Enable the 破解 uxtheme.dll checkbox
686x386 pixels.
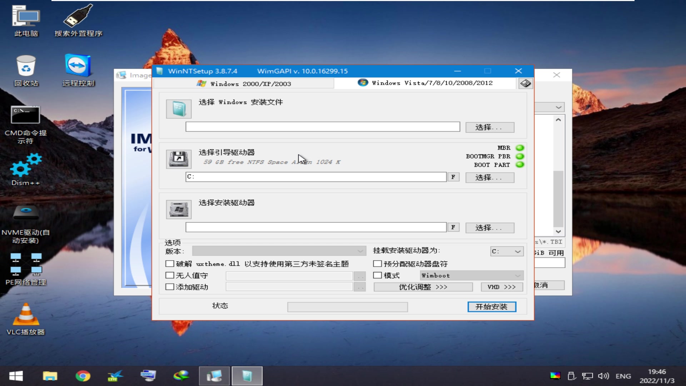(170, 264)
